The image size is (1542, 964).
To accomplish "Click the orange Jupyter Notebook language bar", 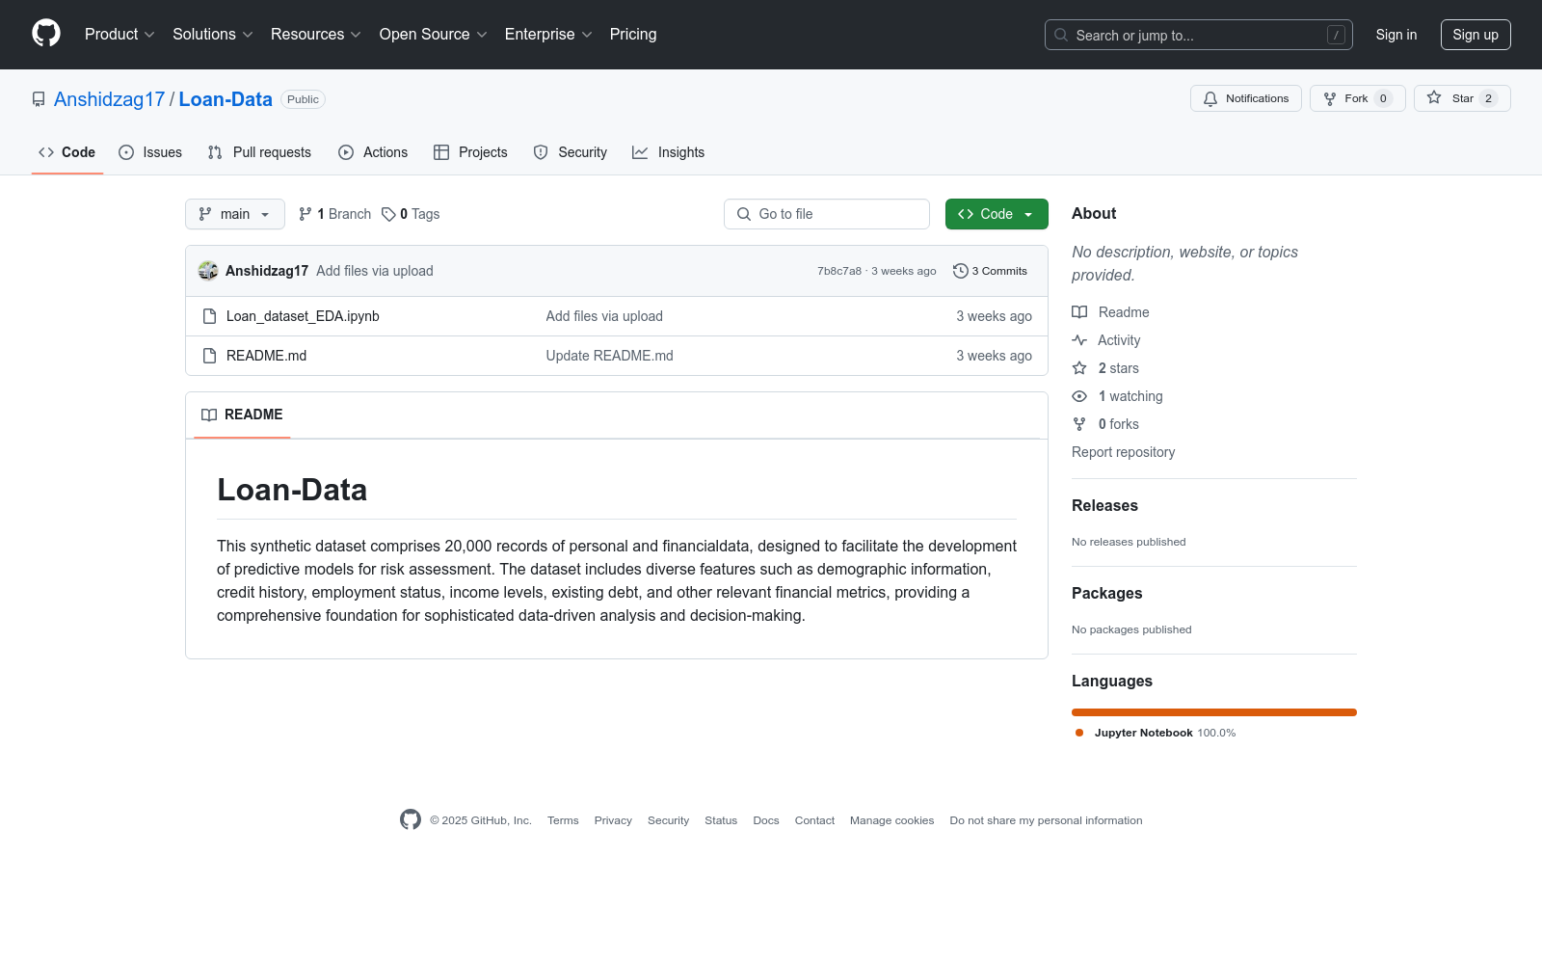I will point(1214,712).
